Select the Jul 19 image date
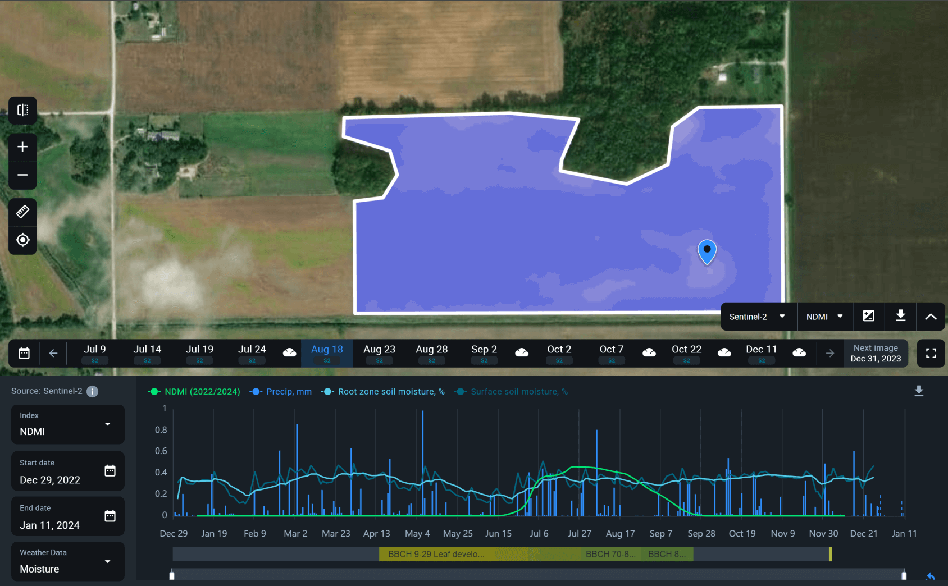The height and width of the screenshot is (586, 948). (199, 353)
